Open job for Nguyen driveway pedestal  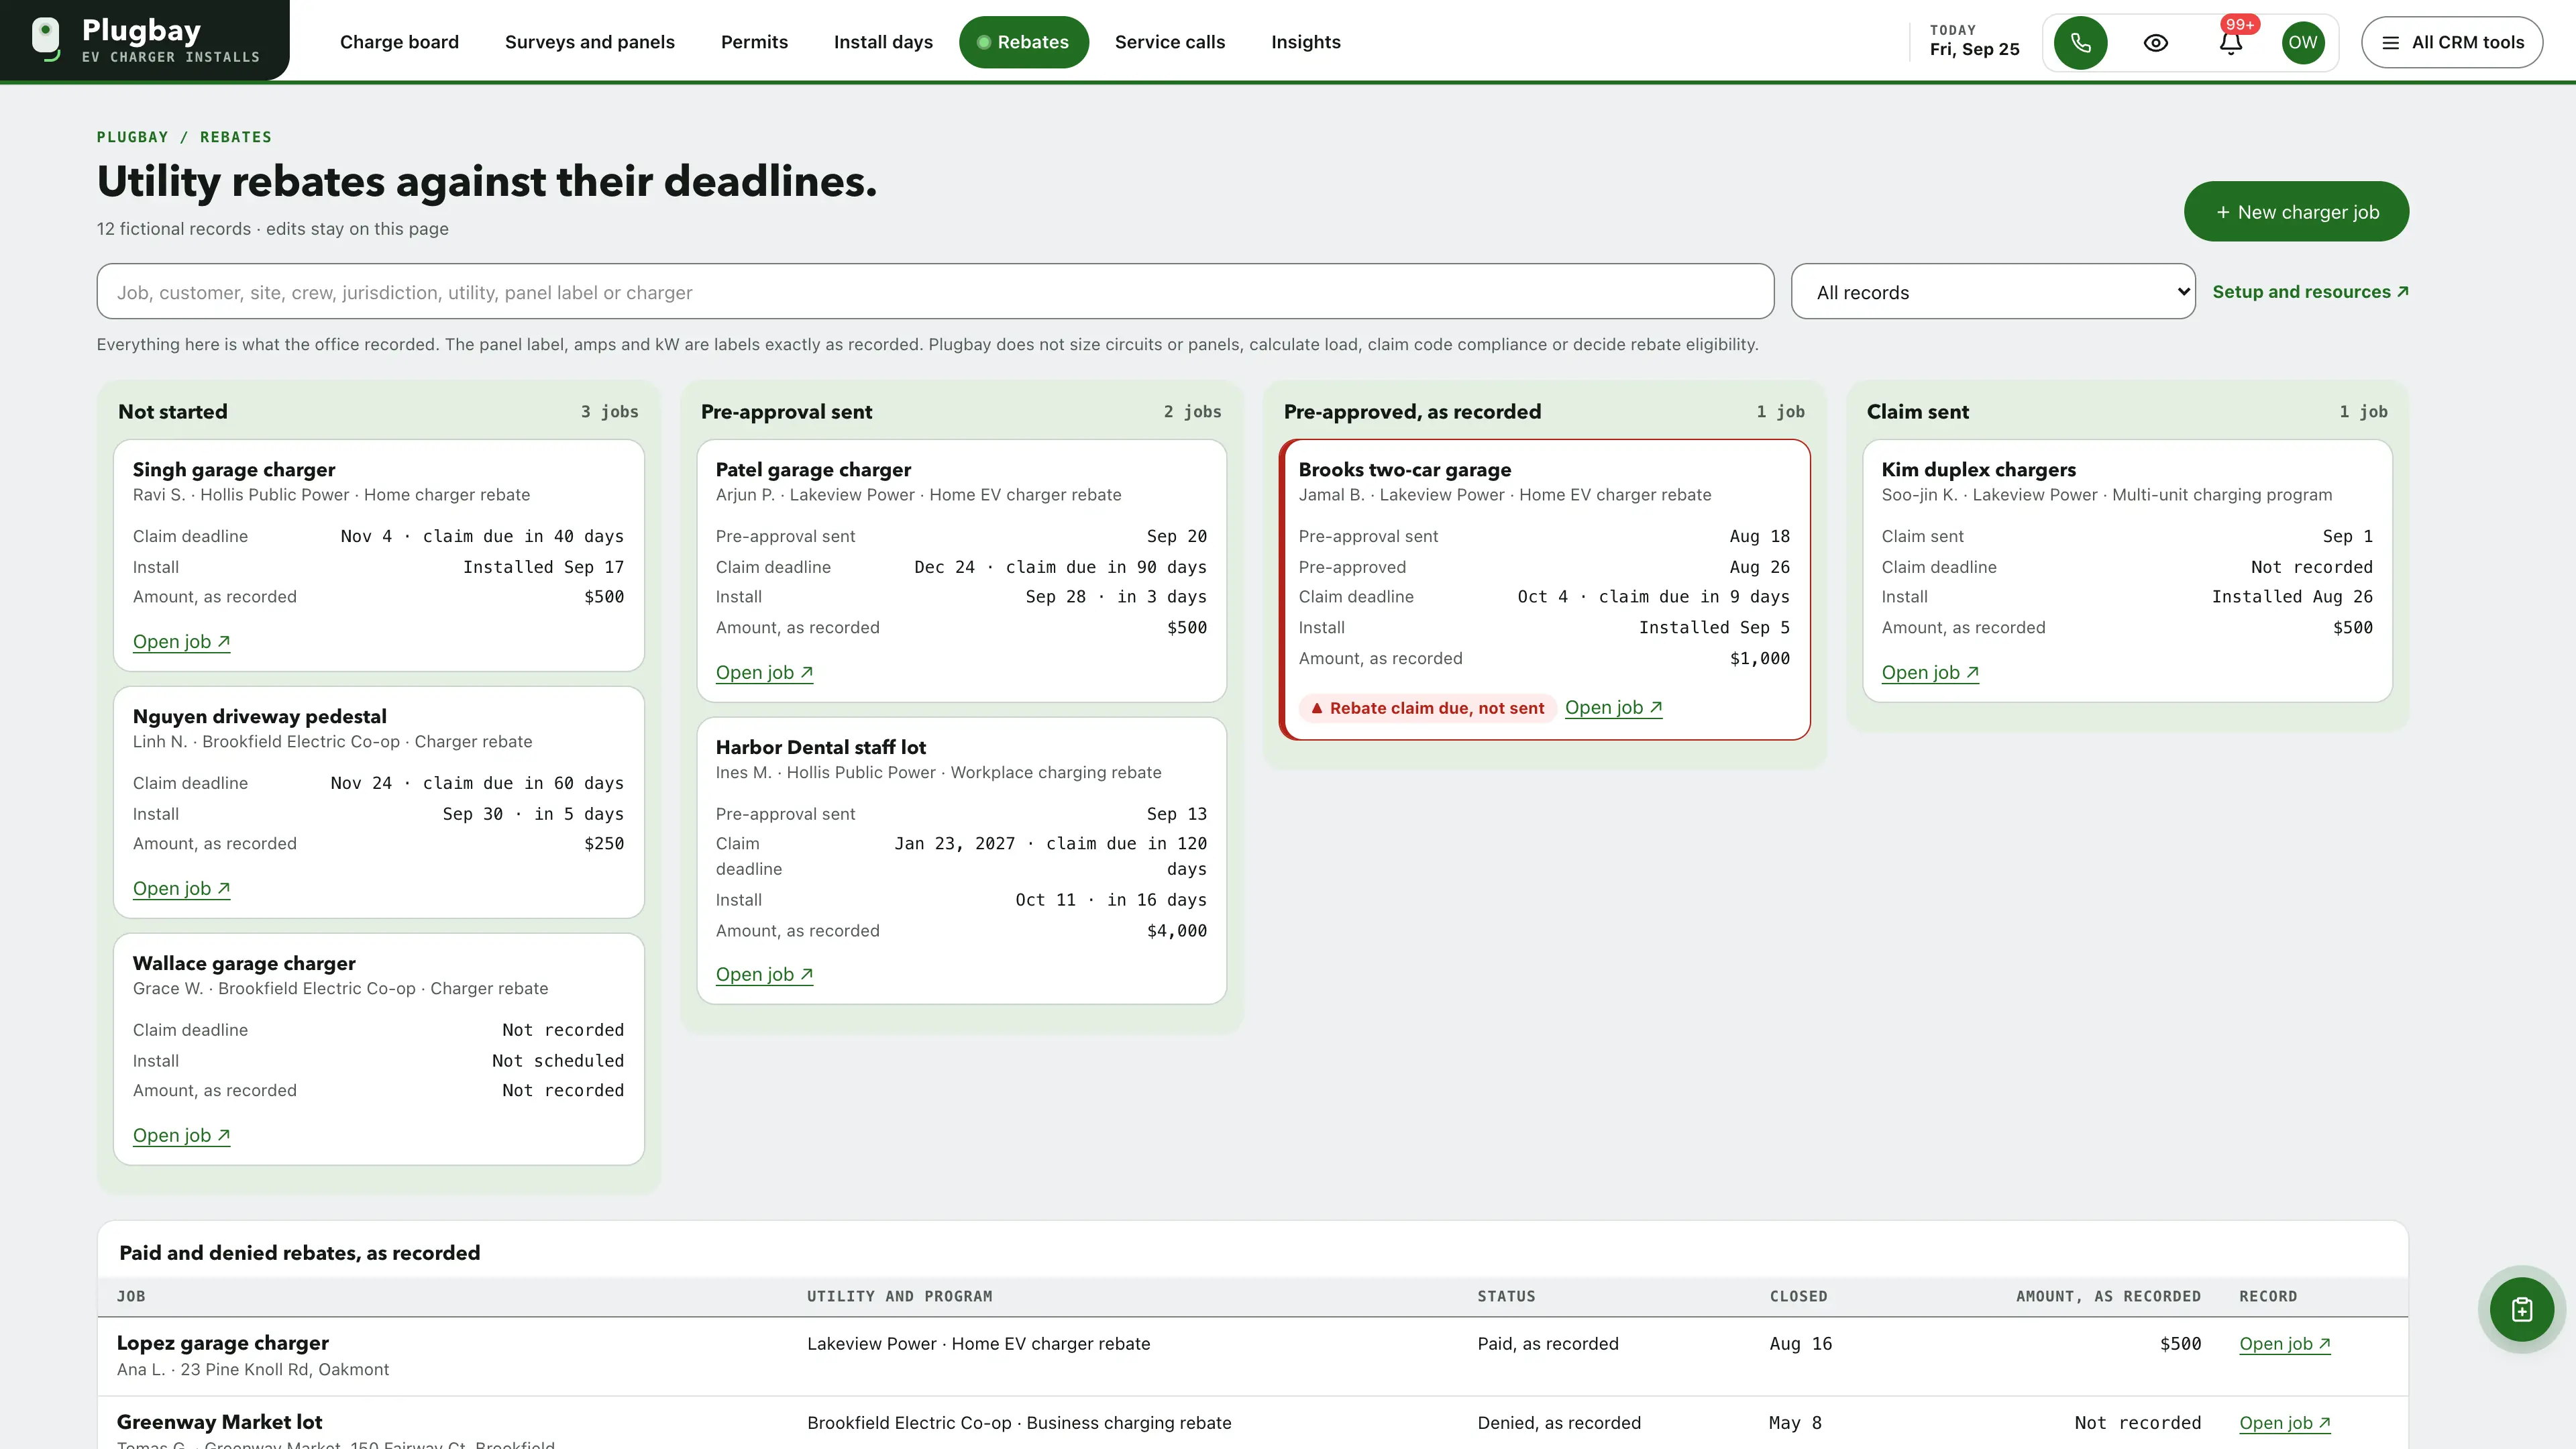(181, 889)
